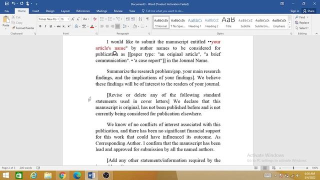Click the Share button
The width and height of the screenshot is (320, 180).
tap(309, 11)
